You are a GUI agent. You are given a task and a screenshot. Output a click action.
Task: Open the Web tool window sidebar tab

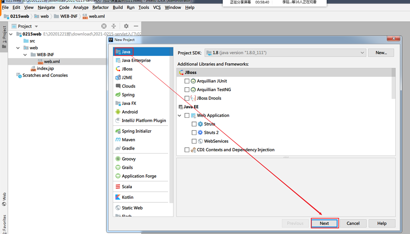coord(4,199)
